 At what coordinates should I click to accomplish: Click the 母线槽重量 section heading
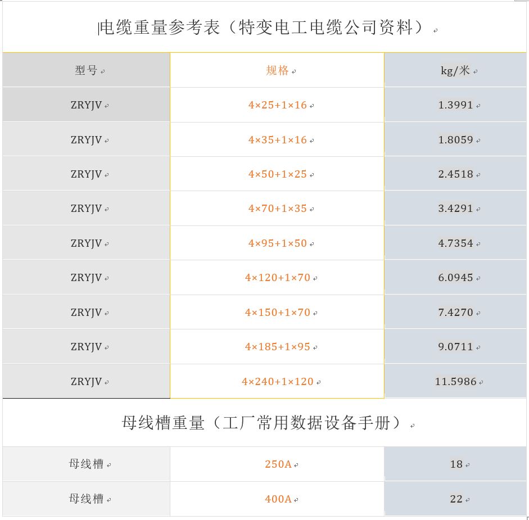264,423
